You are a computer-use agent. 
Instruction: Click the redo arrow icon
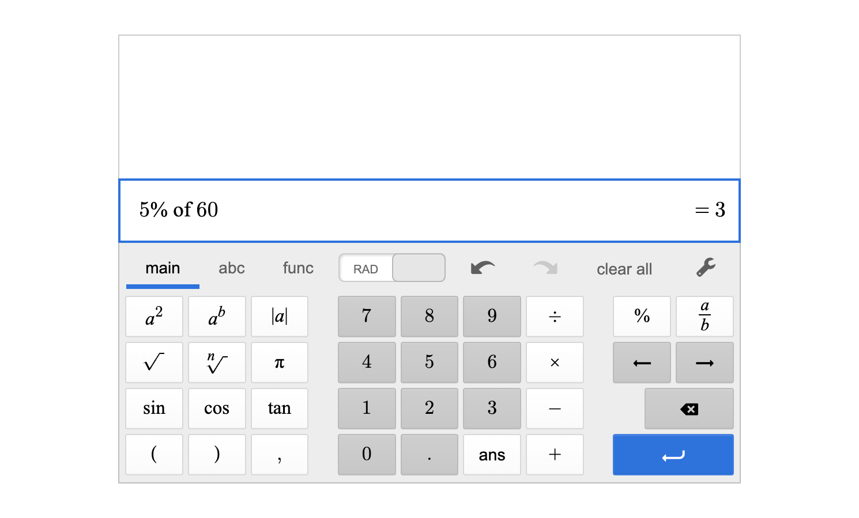coord(544,267)
